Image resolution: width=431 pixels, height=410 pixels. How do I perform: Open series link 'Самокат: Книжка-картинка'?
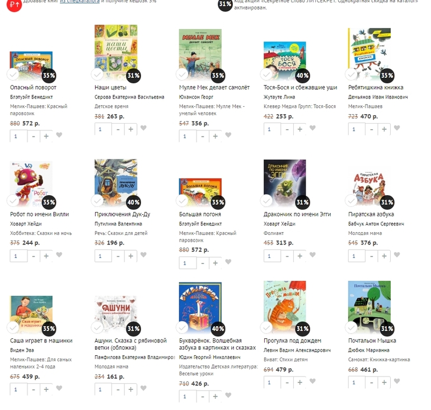point(379,360)
